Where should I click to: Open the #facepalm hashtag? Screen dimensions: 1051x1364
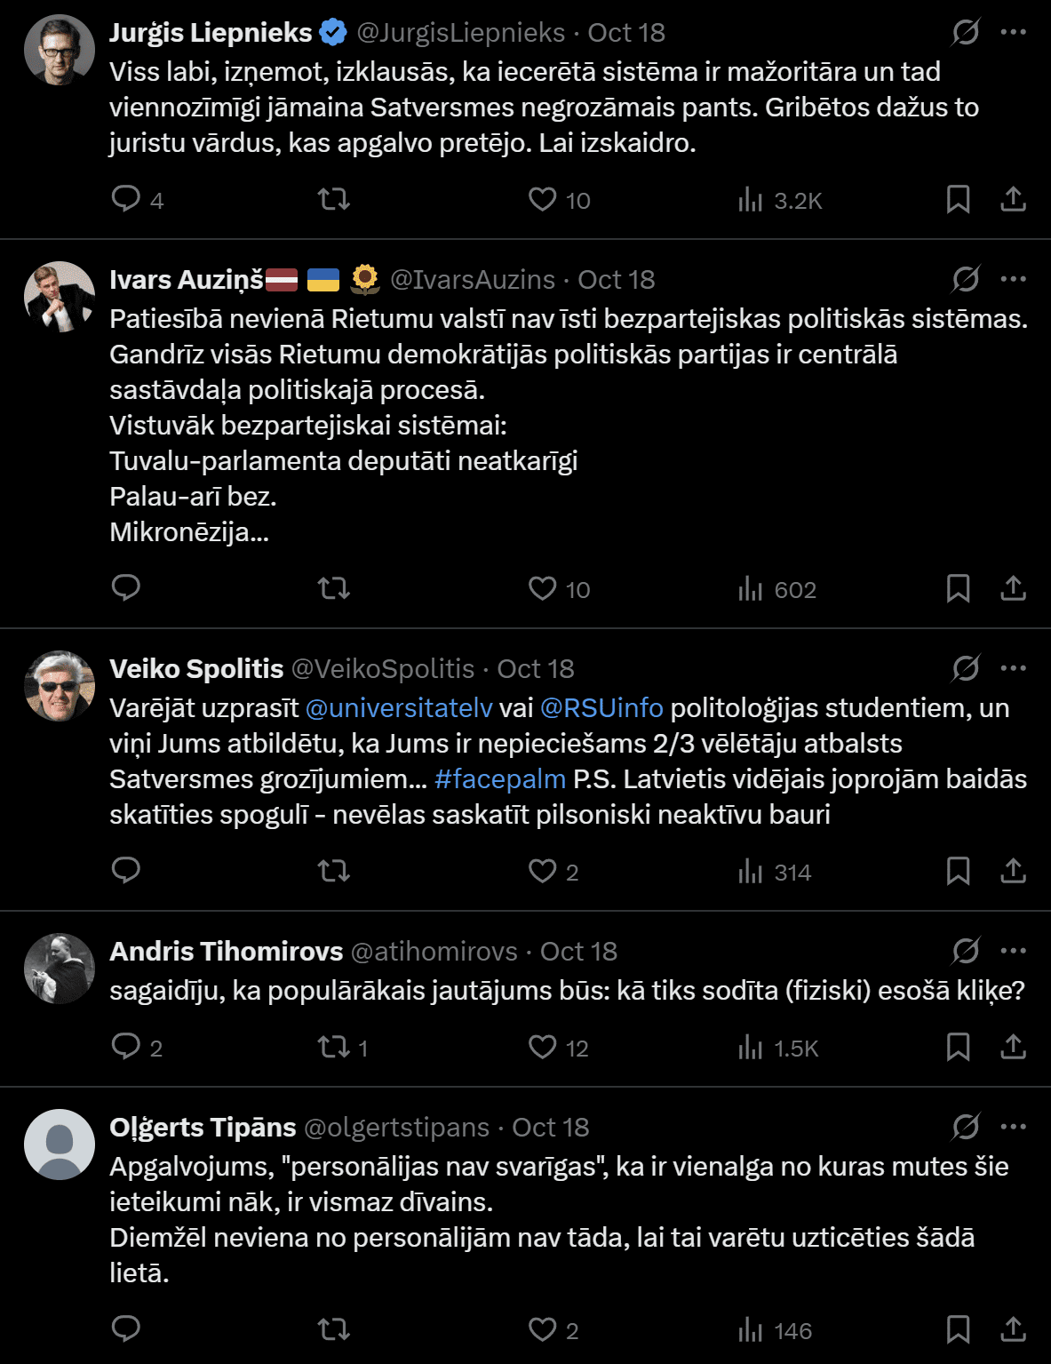click(x=499, y=779)
